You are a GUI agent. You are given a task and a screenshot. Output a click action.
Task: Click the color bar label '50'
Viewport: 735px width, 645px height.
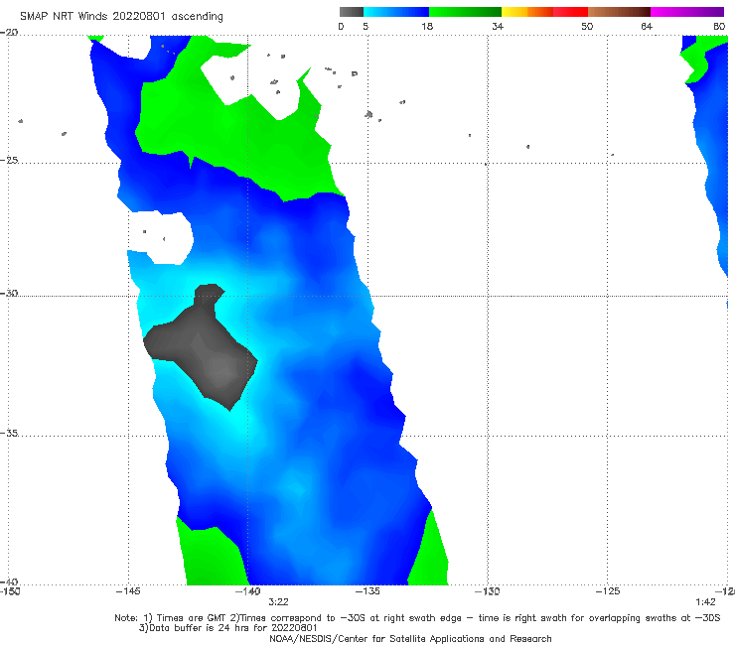[587, 26]
